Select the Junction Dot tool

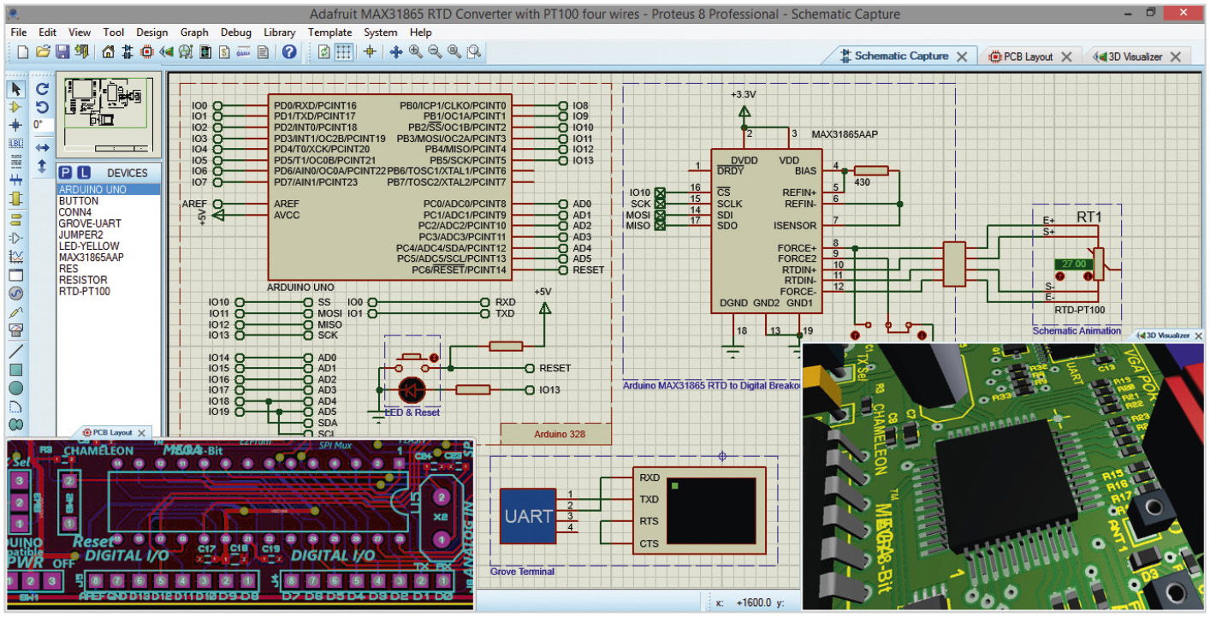coord(15,125)
